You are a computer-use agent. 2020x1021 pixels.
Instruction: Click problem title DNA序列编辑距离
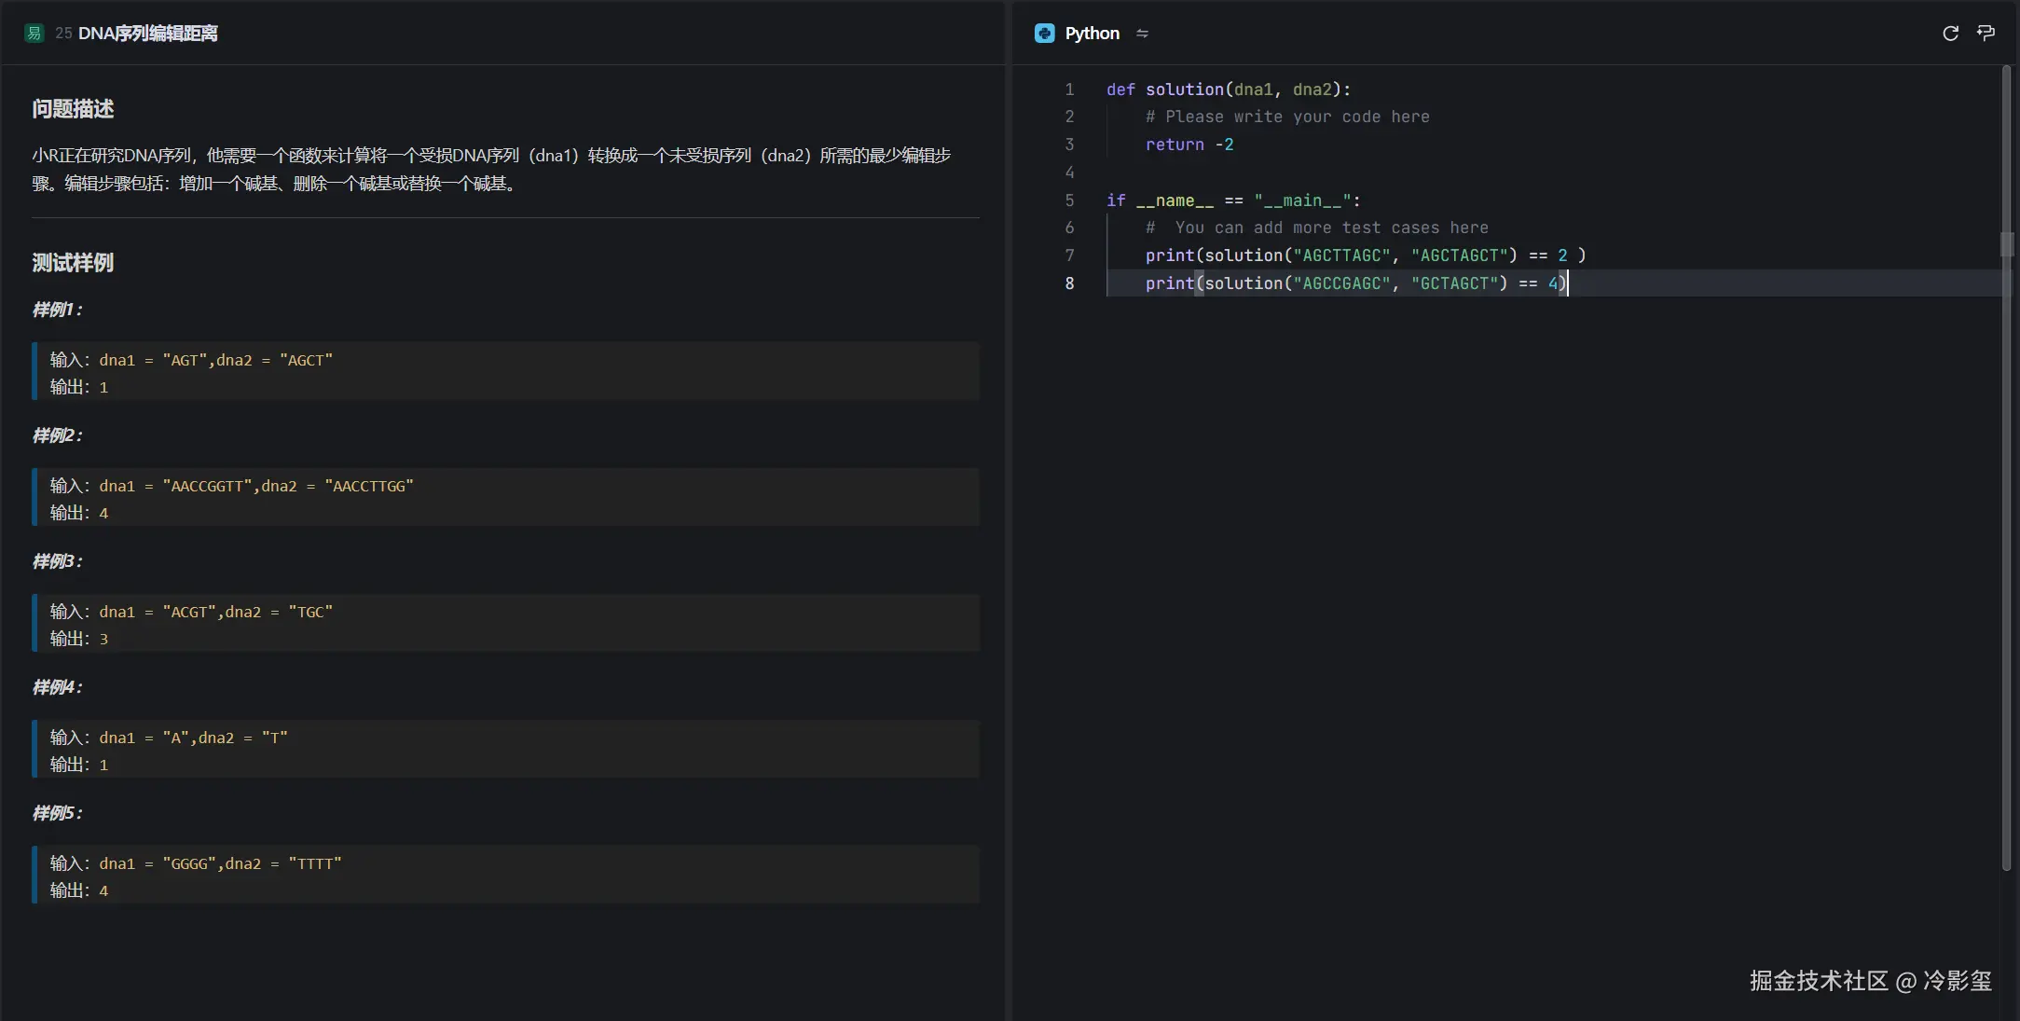pos(147,34)
